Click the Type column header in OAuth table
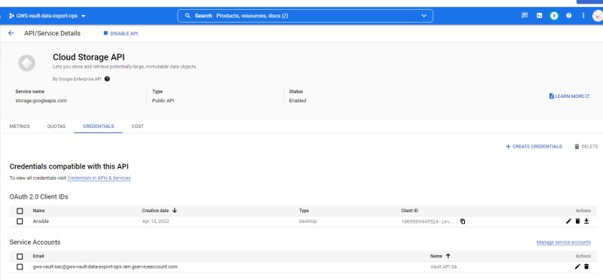 304,211
